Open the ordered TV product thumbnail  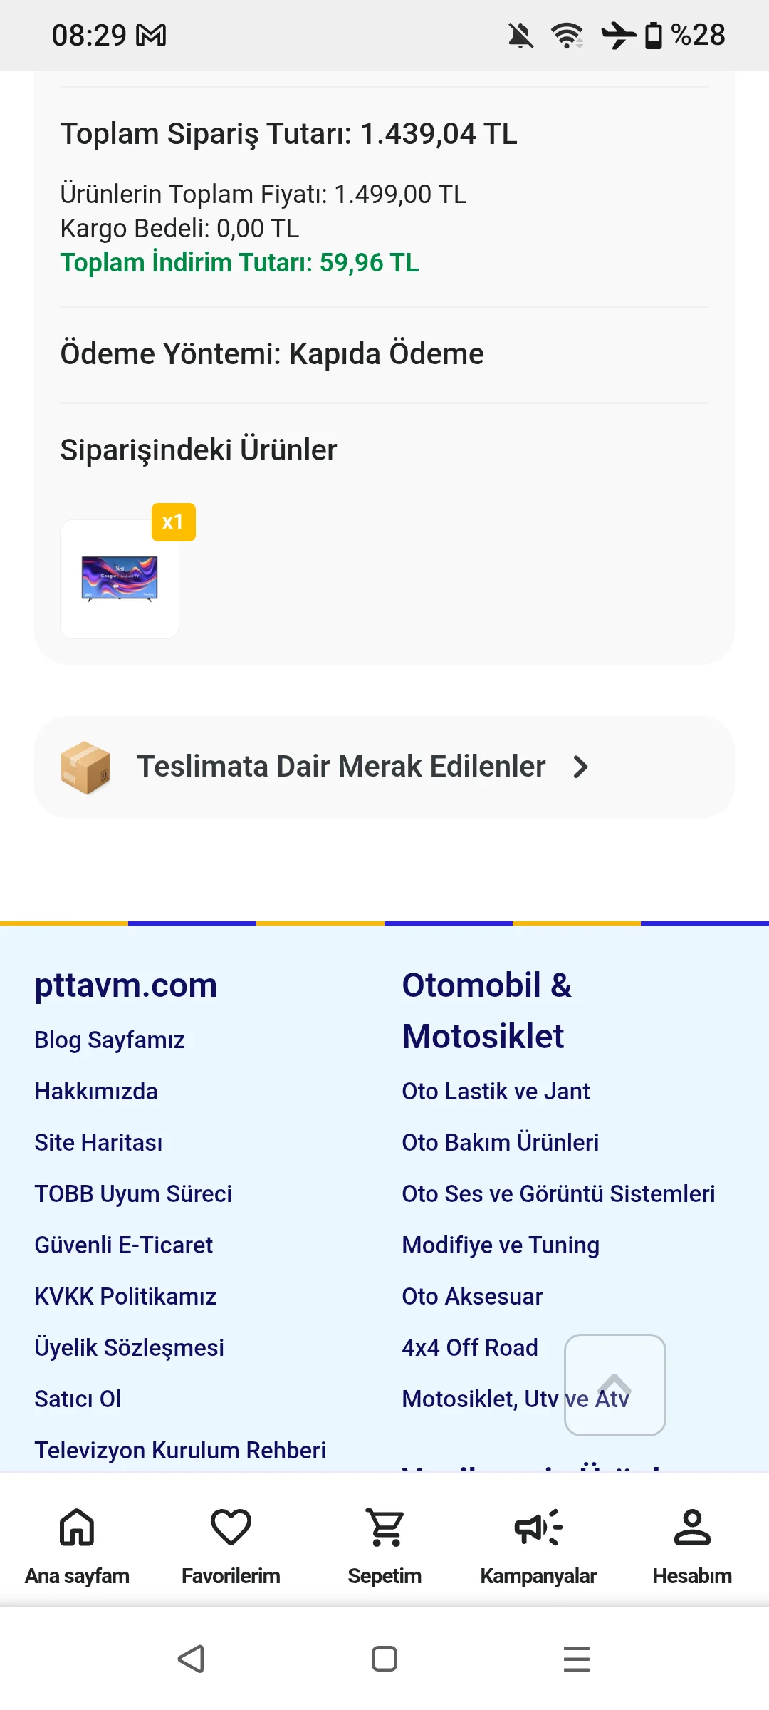click(x=120, y=579)
